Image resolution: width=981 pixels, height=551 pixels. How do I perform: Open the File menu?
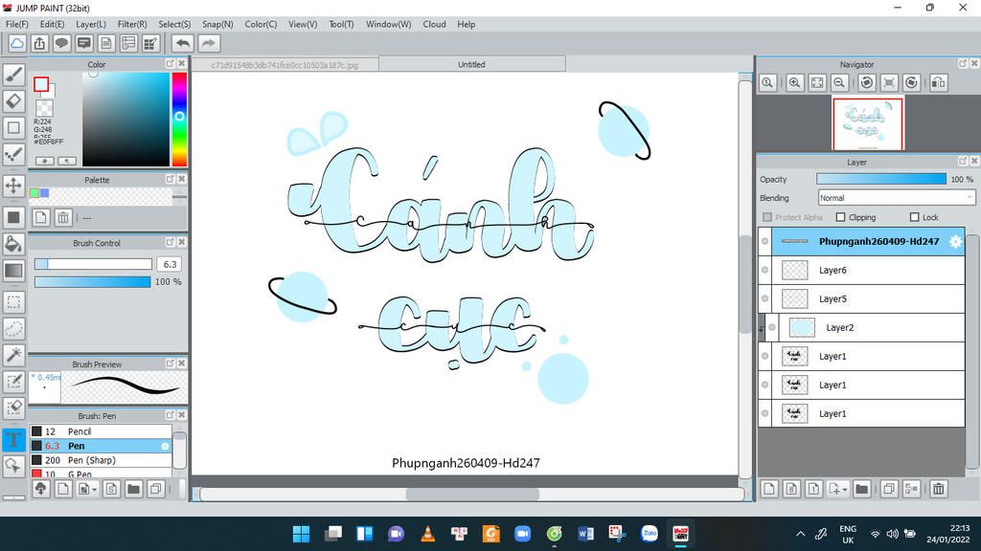coord(17,24)
